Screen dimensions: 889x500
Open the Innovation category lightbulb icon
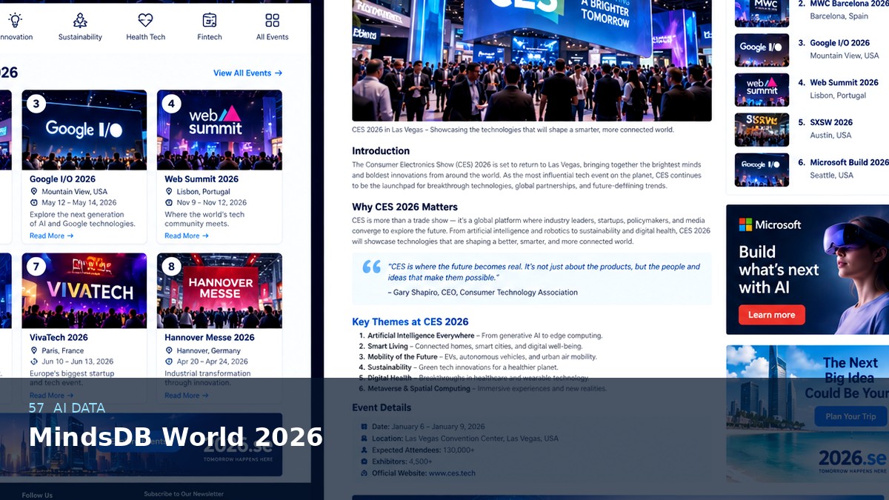(15, 20)
